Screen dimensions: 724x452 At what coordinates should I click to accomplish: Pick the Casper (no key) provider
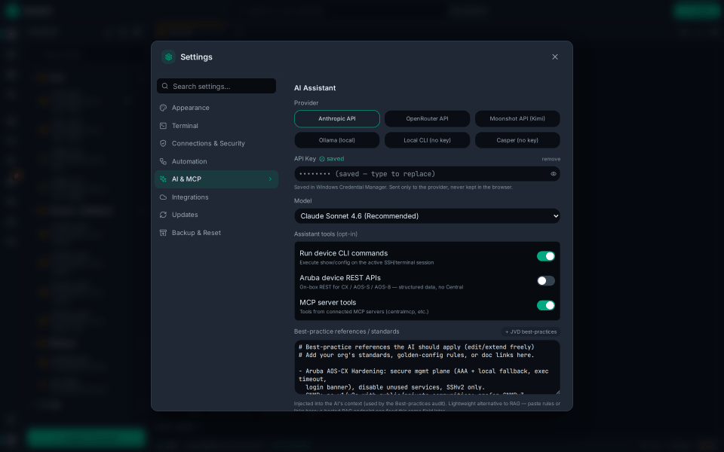[x=517, y=140]
